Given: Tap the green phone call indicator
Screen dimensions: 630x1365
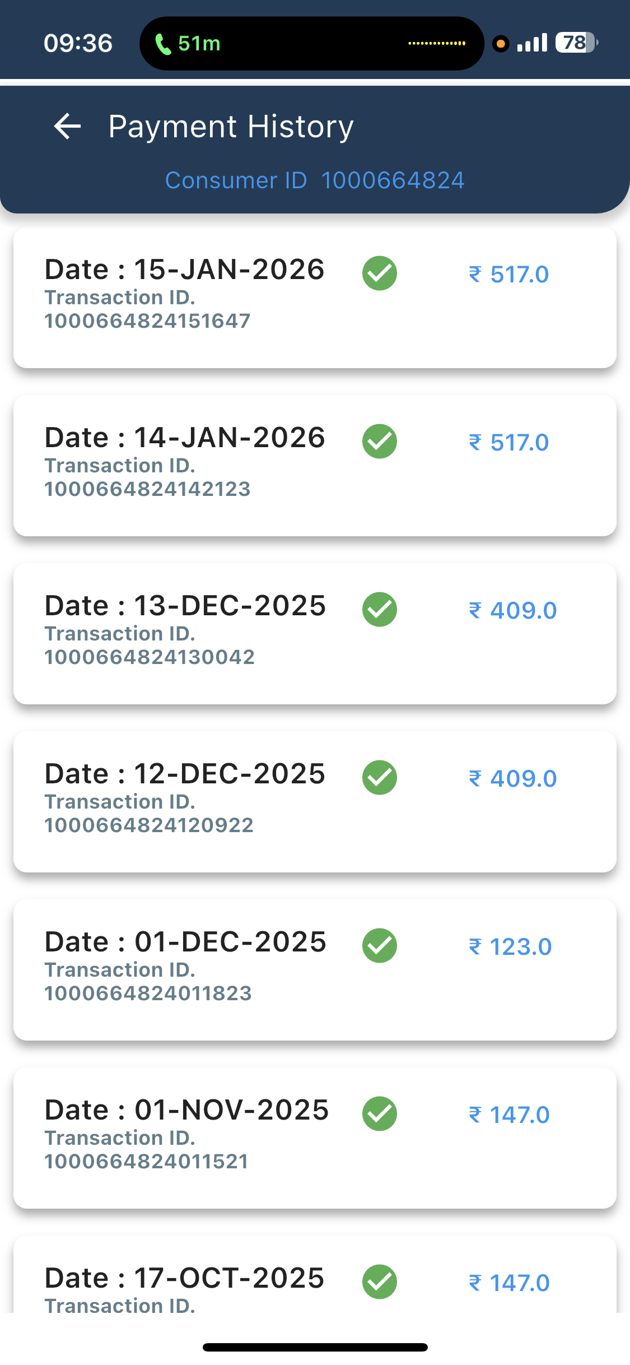Looking at the screenshot, I should pyautogui.click(x=188, y=44).
